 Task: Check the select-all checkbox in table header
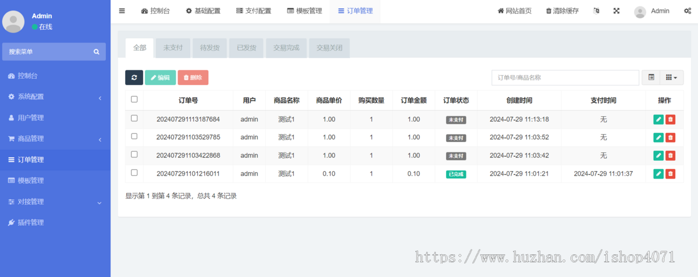(x=134, y=100)
